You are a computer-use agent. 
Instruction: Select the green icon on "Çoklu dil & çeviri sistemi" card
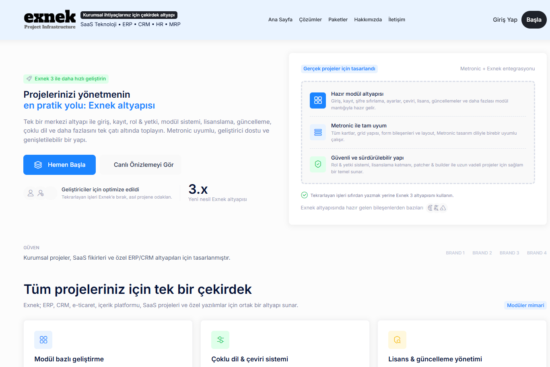tap(220, 340)
